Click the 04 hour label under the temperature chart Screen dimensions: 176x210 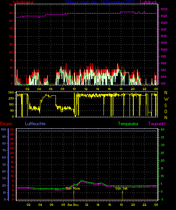[40, 205]
